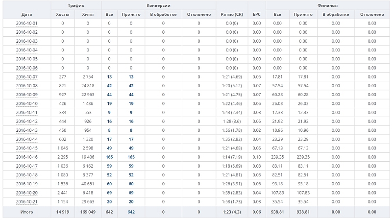The width and height of the screenshot is (392, 221).
Task: Click the Хиты column header
Action: point(88,14)
